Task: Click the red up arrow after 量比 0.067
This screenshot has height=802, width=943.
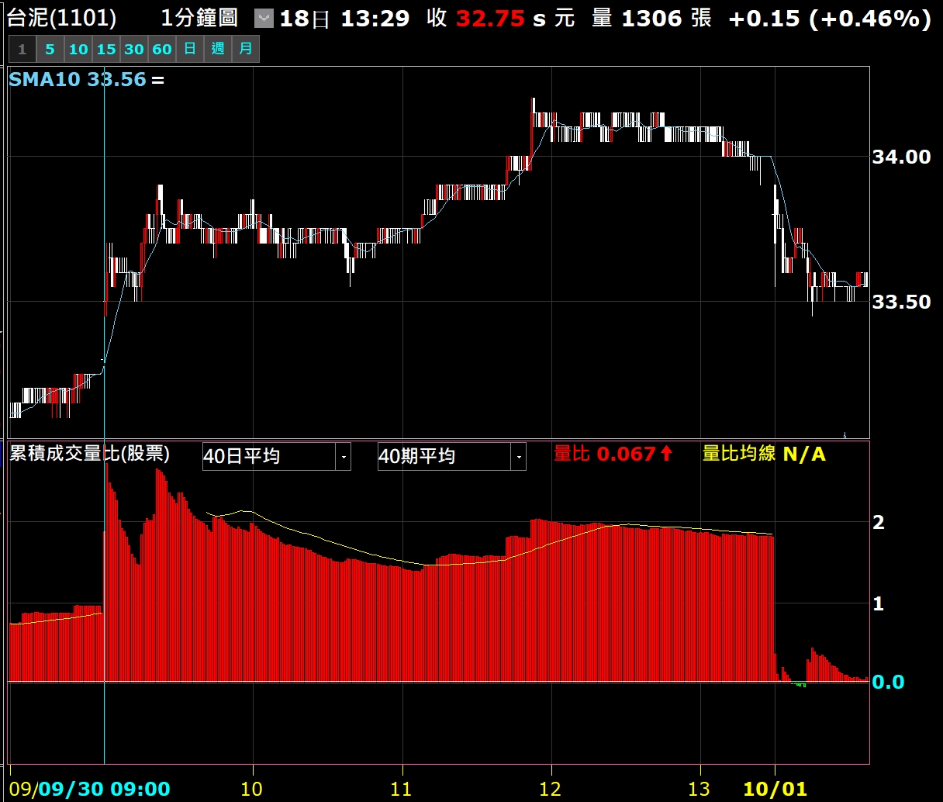Action: tap(666, 454)
